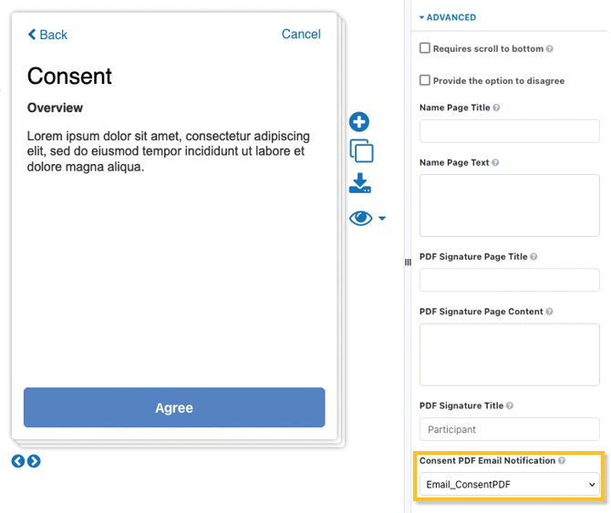Go to next step with right arrow
The height and width of the screenshot is (513, 611).
34,461
